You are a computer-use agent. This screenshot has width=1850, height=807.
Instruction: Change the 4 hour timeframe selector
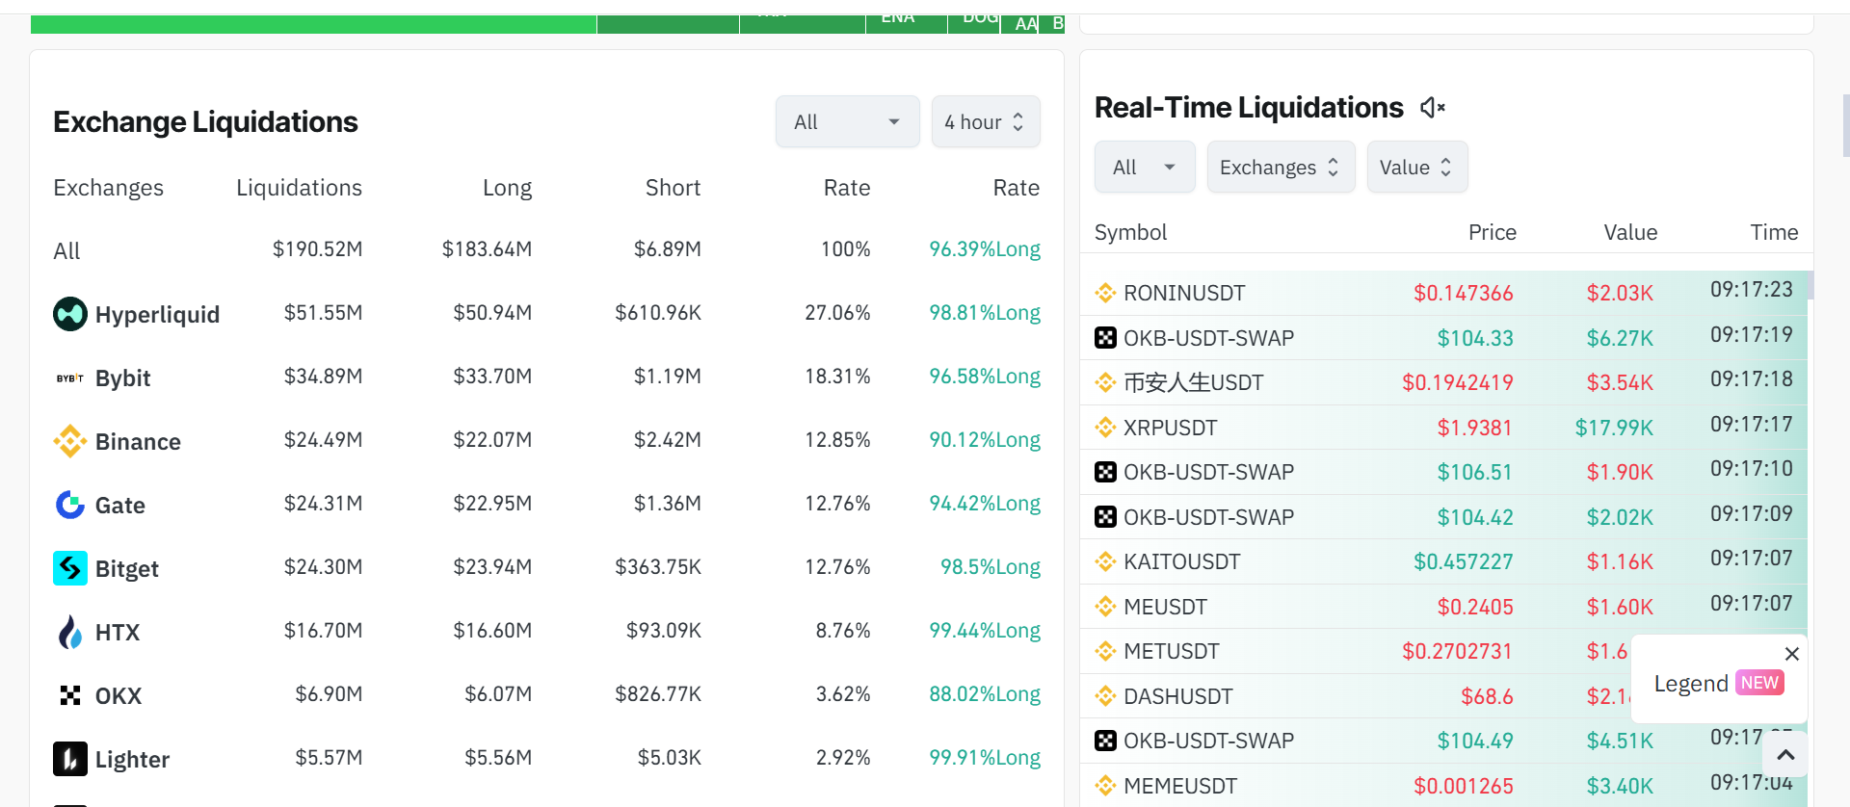[985, 122]
